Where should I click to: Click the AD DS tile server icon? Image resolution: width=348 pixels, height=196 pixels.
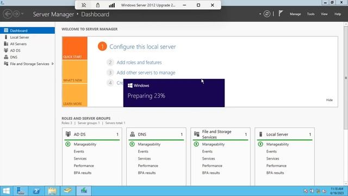[x=68, y=134]
